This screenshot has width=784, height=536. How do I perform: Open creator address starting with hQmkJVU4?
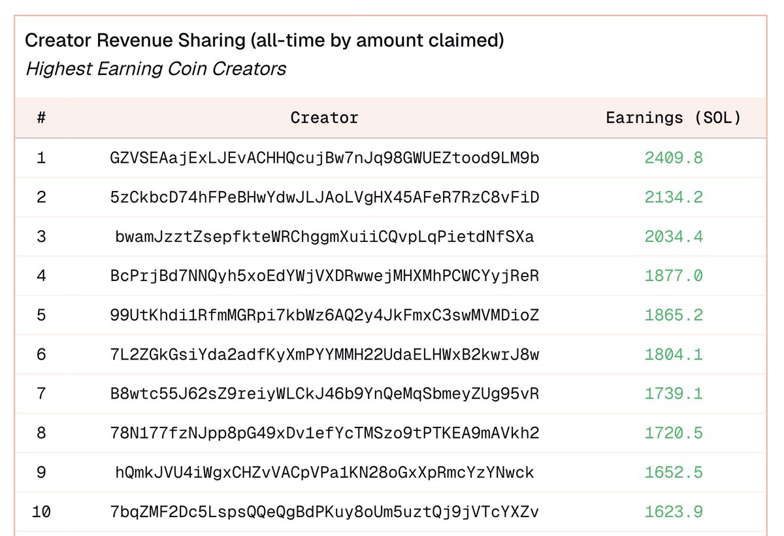point(325,472)
